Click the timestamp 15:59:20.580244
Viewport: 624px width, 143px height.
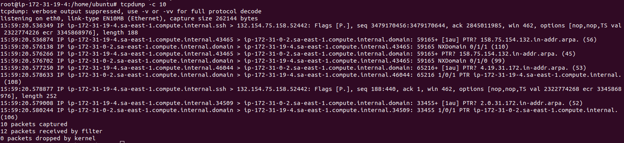point(27,110)
